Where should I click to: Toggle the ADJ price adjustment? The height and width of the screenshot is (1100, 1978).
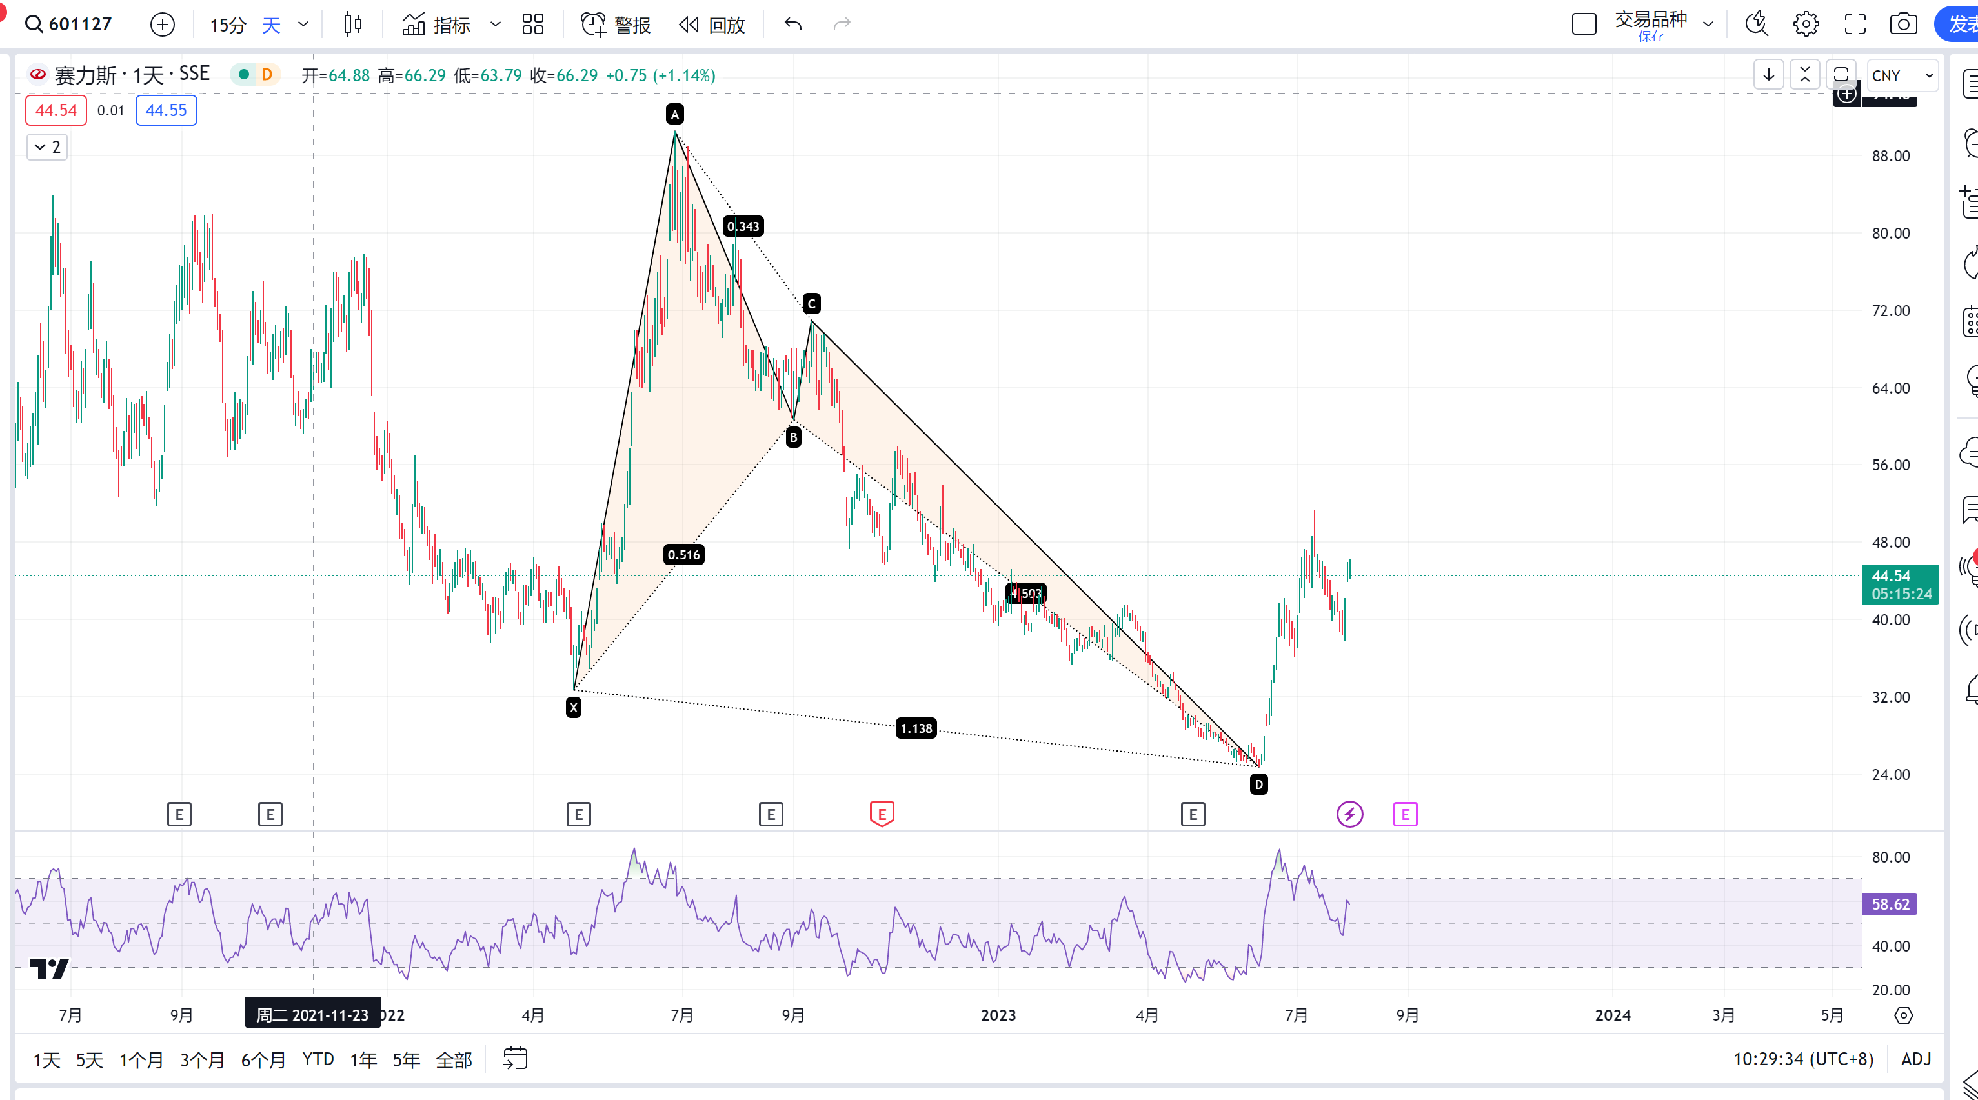coord(1916,1059)
